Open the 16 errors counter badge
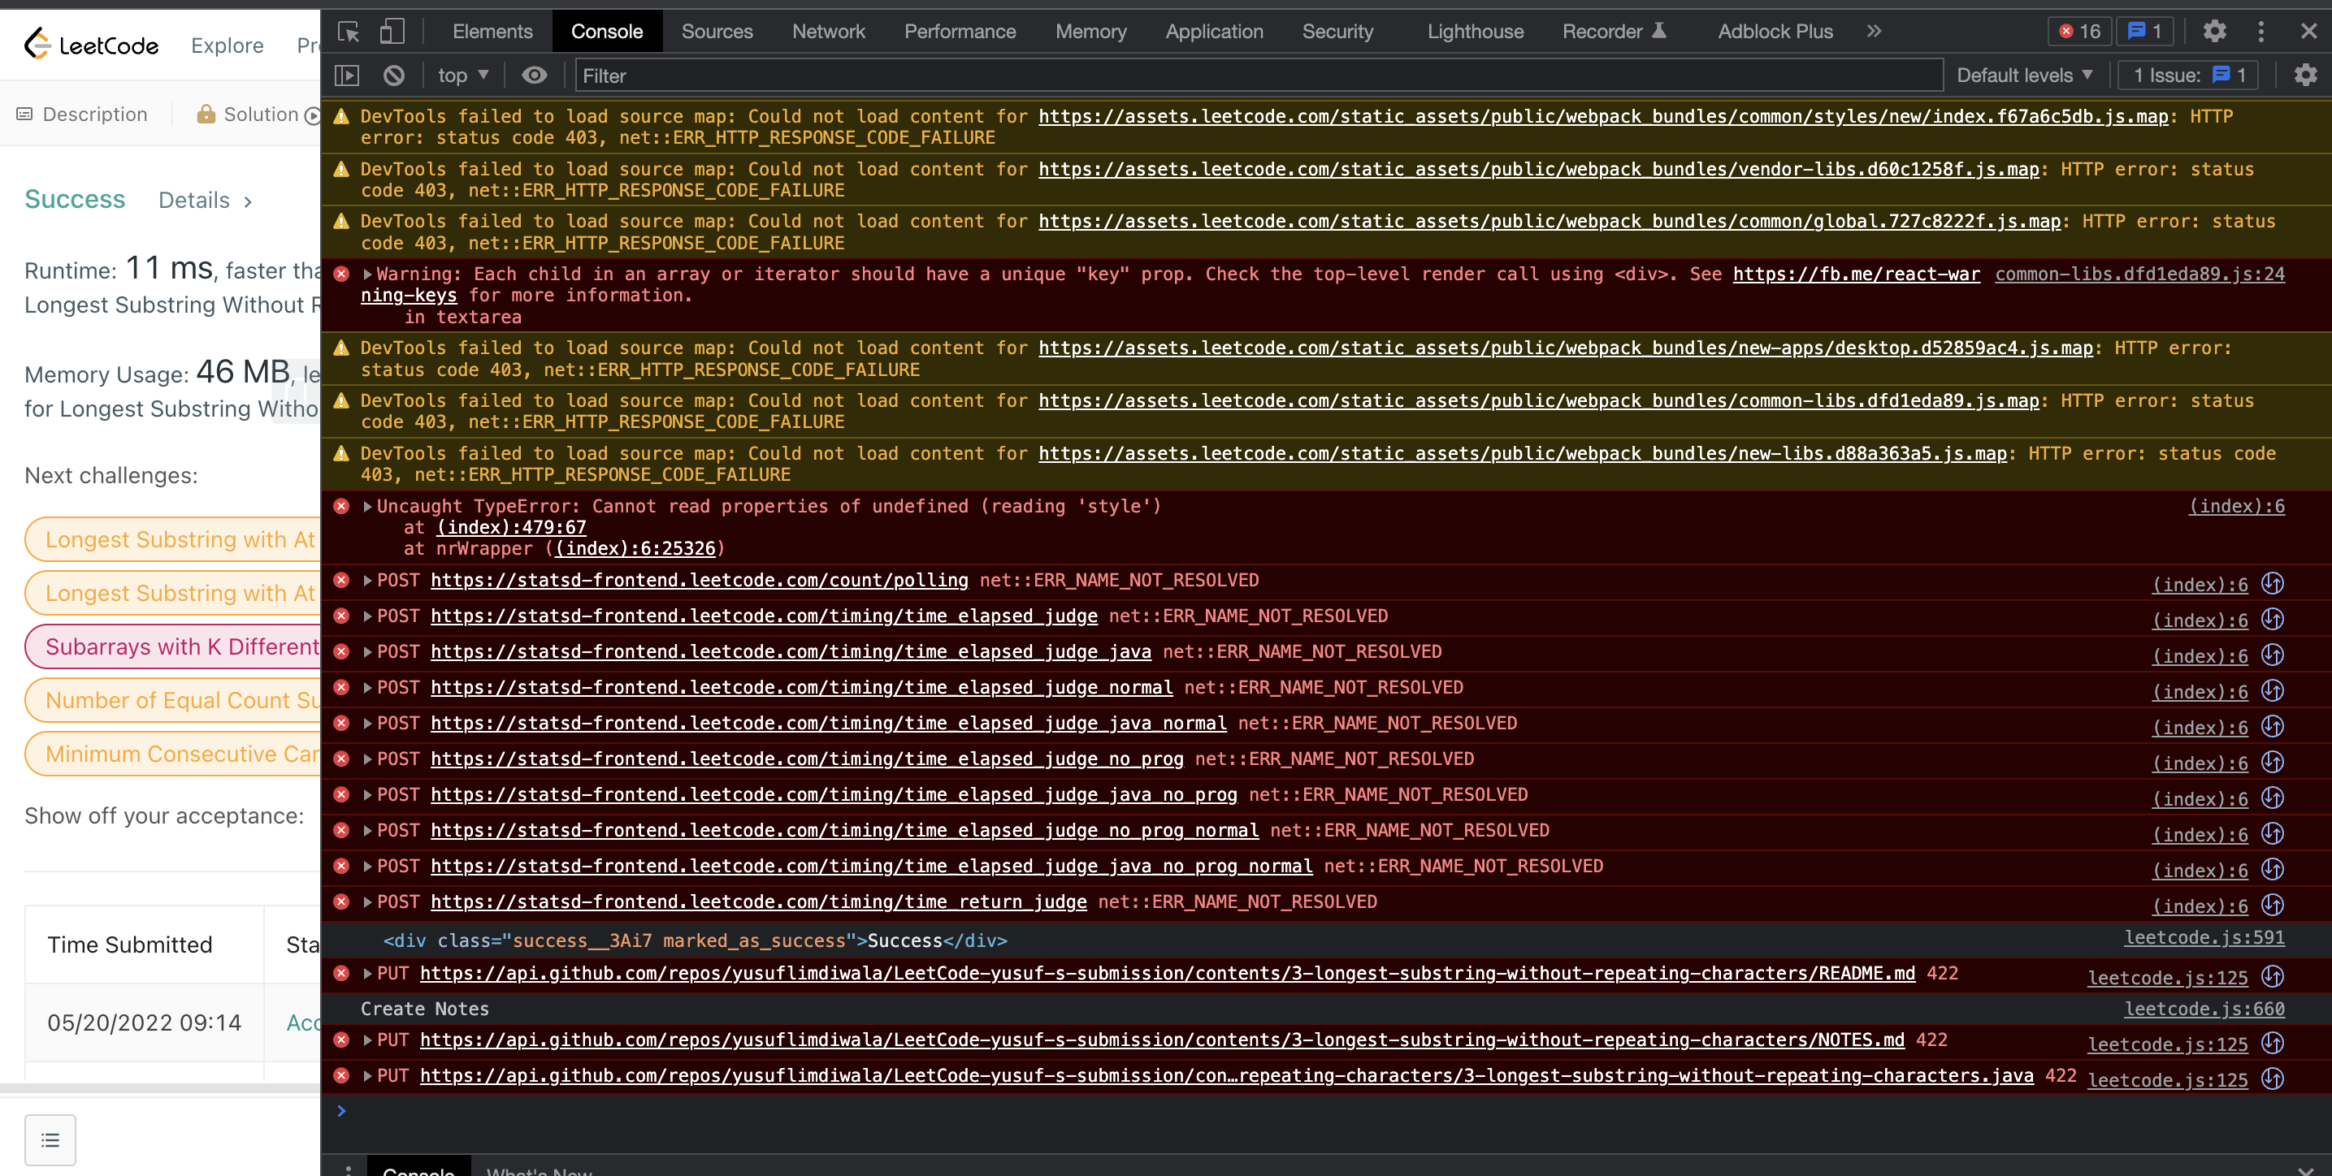Image resolution: width=2332 pixels, height=1176 pixels. pos(2079,32)
